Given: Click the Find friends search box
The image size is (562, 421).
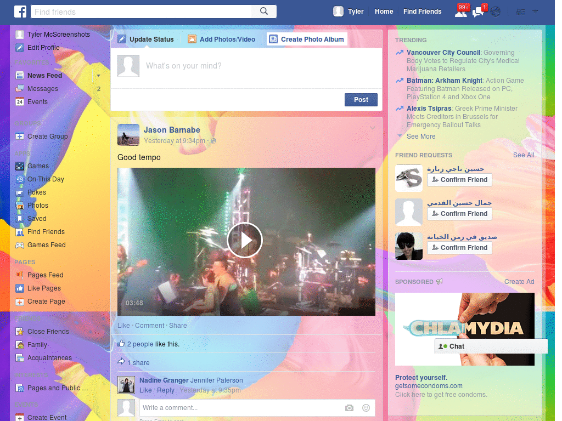Looking at the screenshot, I should tap(142, 12).
